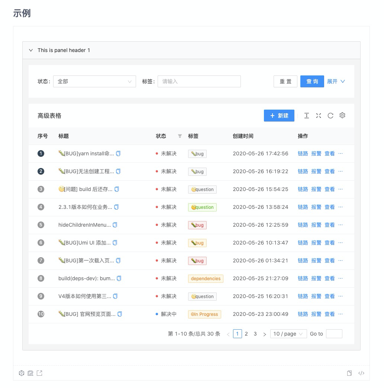
Task: Go to page 2
Action: [246, 334]
